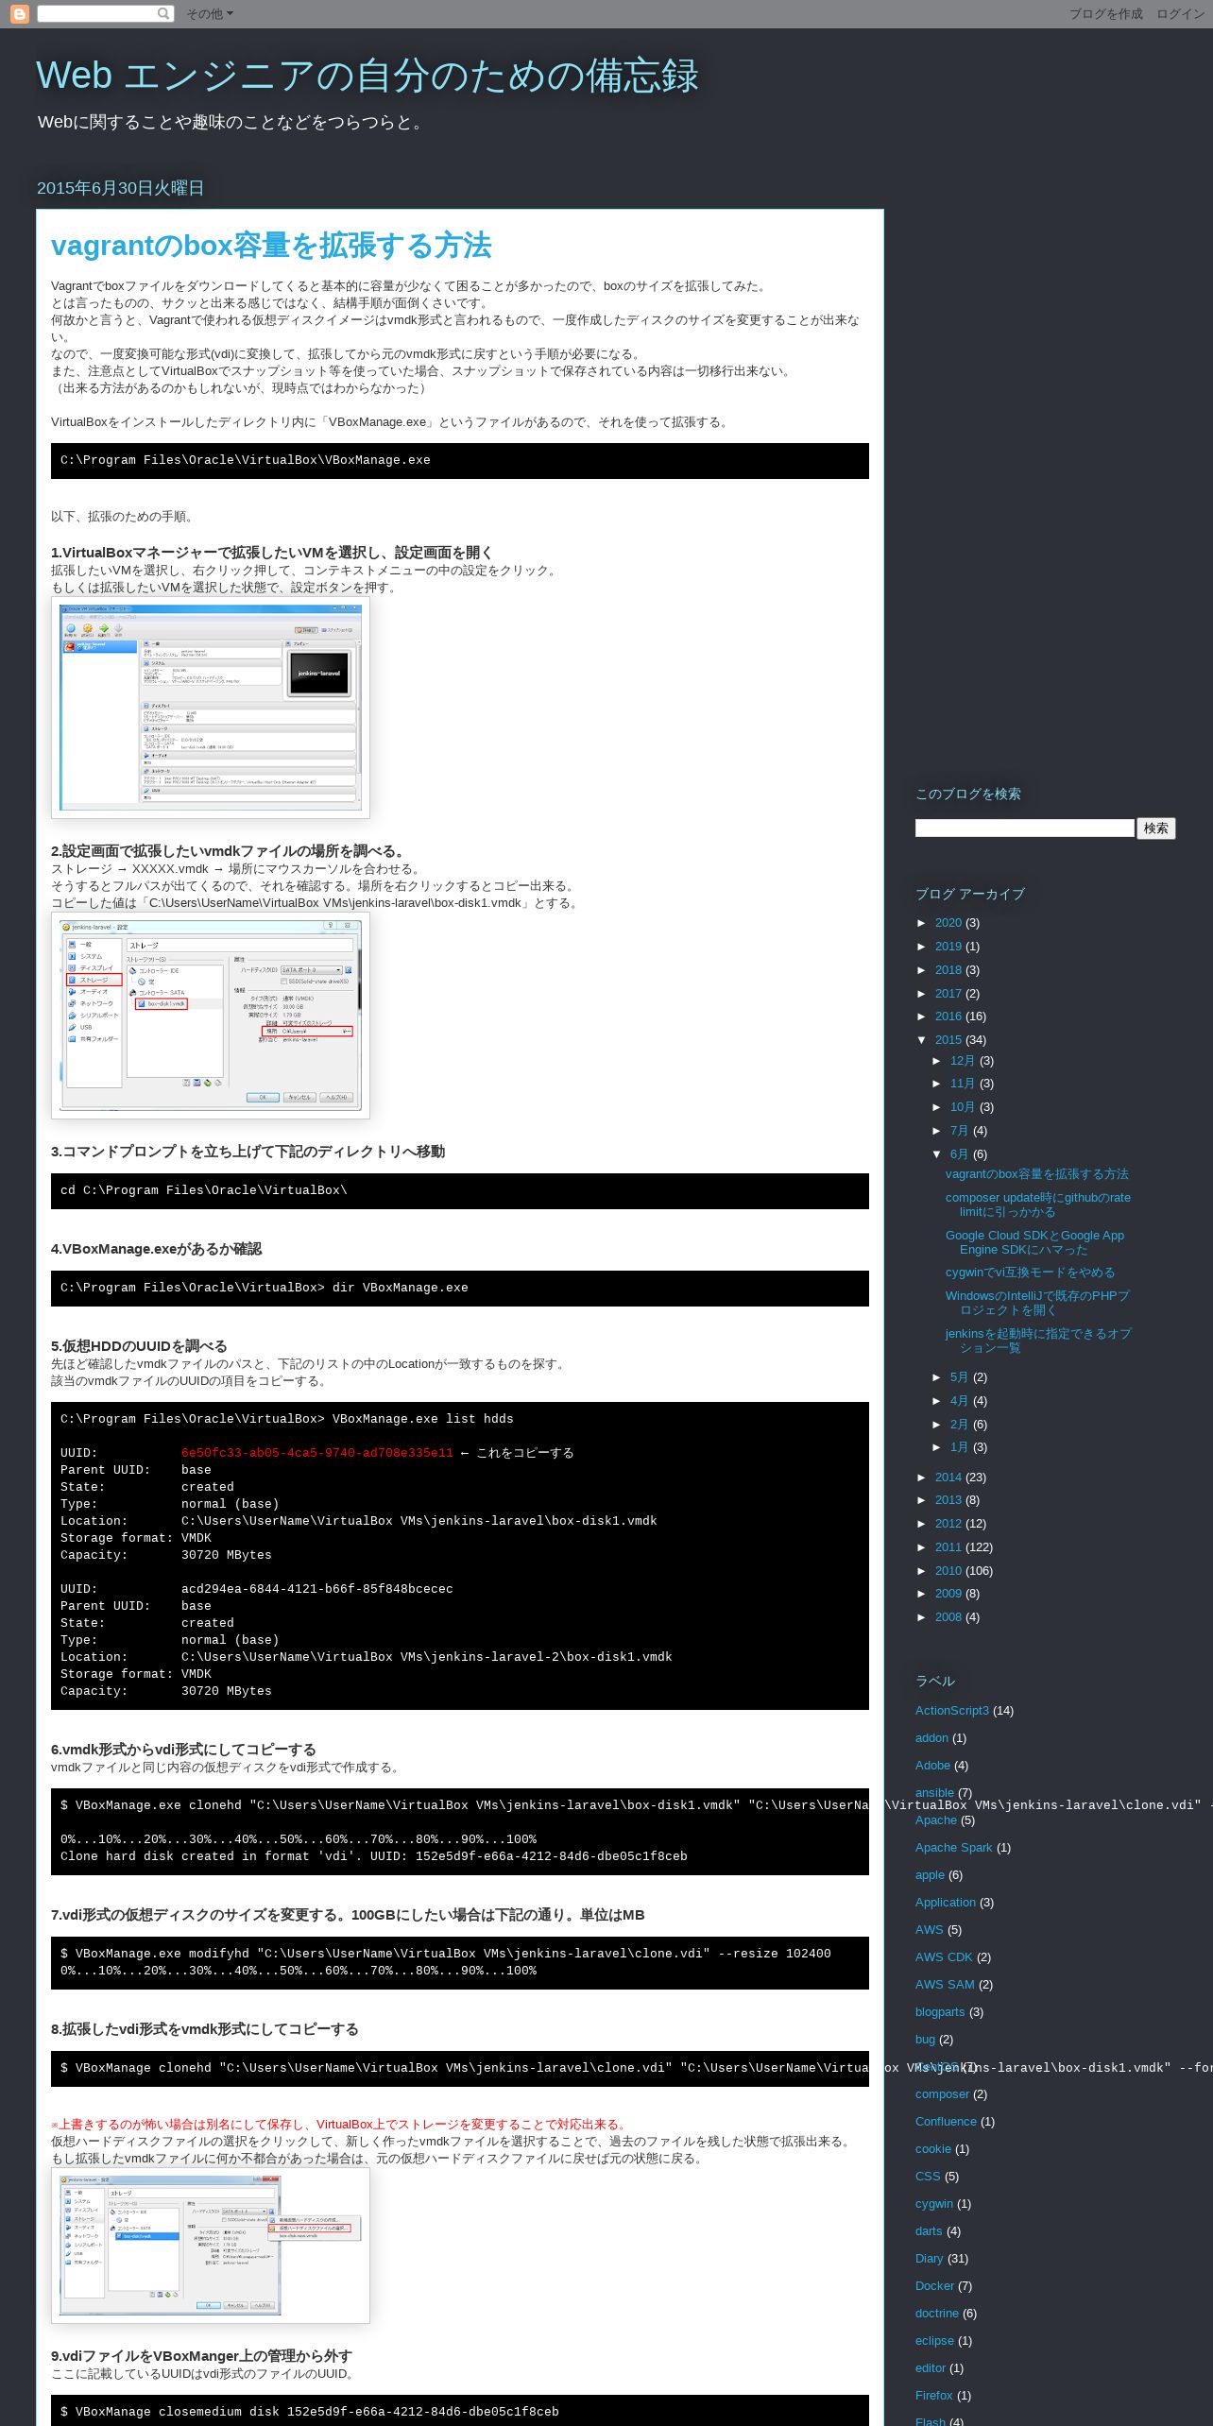The height and width of the screenshot is (2426, 1213).
Task: Open the Application label
Action: point(946,1903)
